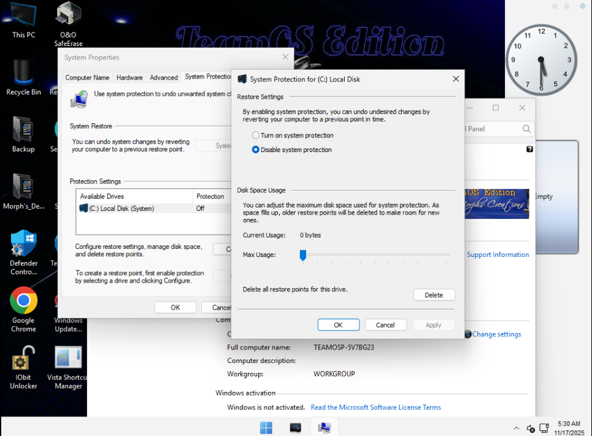The height and width of the screenshot is (436, 592).
Task: Click the Max Usage slider track midpoint
Action: pyautogui.click(x=376, y=255)
